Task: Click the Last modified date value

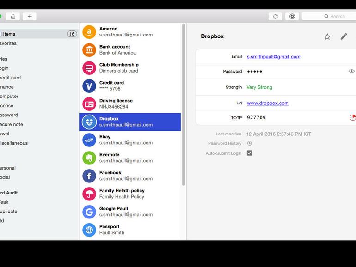Action: click(279, 134)
